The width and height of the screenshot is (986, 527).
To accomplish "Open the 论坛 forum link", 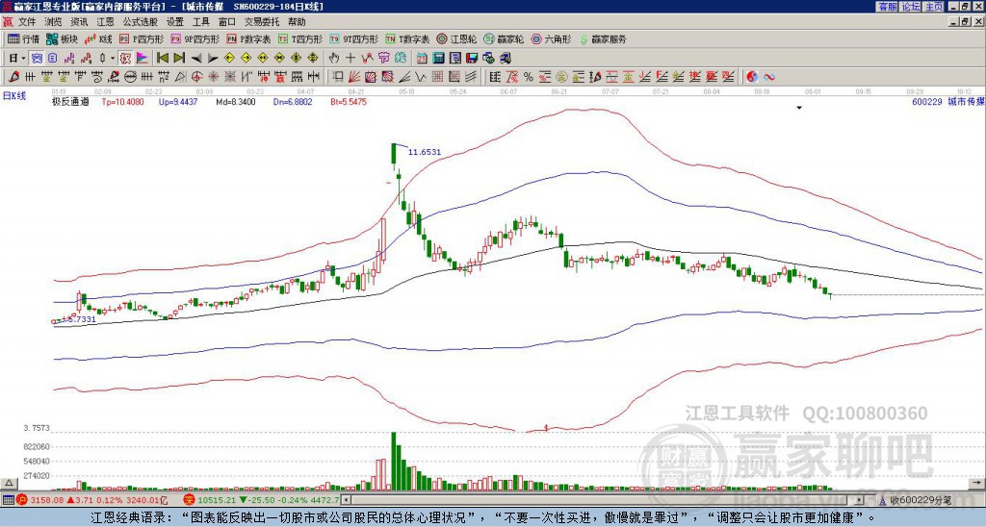I will 911,7.
